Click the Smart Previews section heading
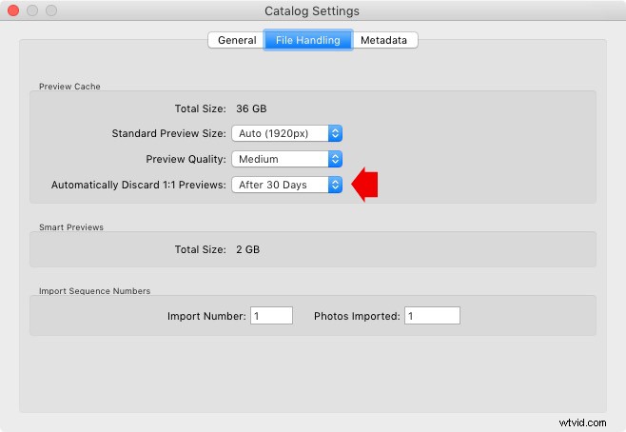Screen dimensions: 626x432 [x=71, y=227]
